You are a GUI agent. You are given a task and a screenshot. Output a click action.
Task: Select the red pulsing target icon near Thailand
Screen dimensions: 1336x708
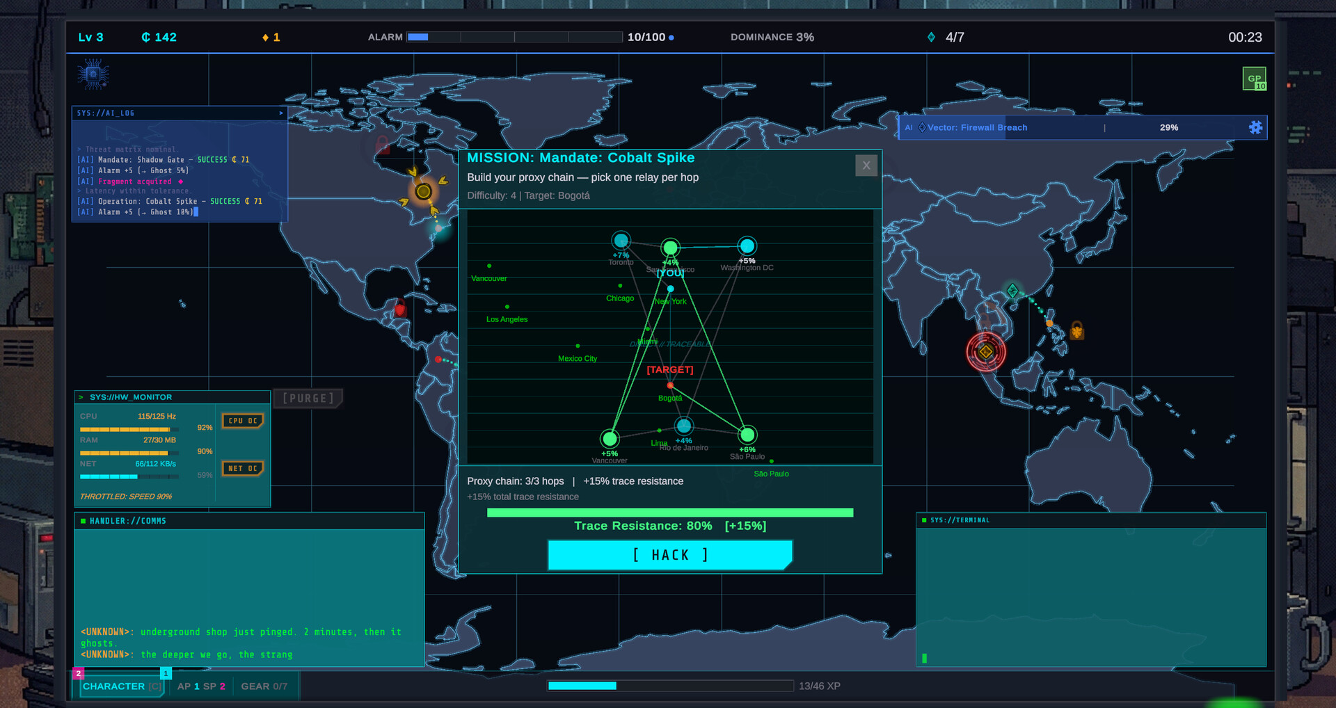click(986, 352)
